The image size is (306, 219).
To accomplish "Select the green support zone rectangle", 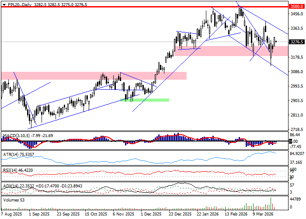I will [149, 100].
